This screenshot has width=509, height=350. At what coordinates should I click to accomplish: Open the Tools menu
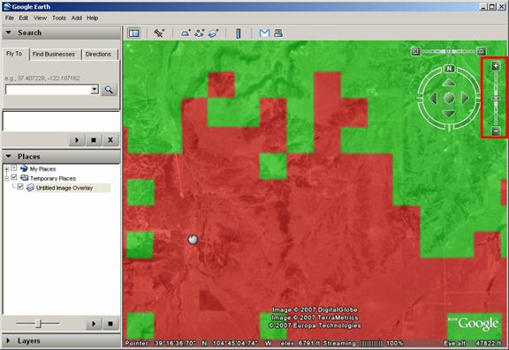click(x=58, y=18)
